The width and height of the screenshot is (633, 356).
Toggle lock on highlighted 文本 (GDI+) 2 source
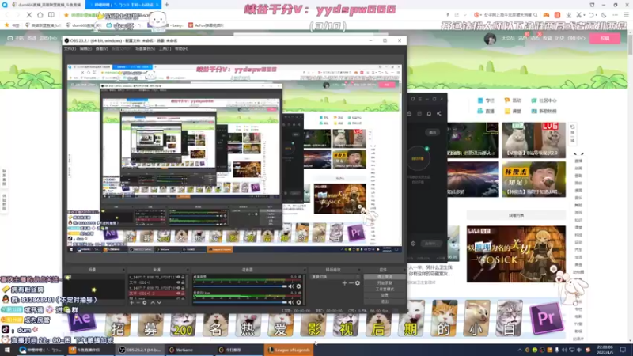coord(183,294)
